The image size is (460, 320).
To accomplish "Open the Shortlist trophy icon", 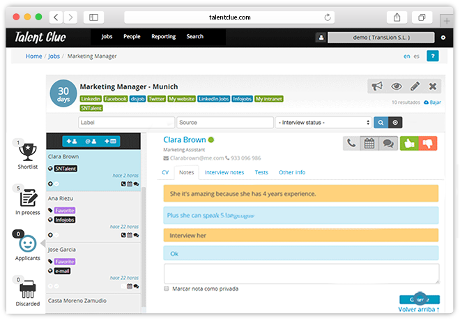I will click(26, 151).
